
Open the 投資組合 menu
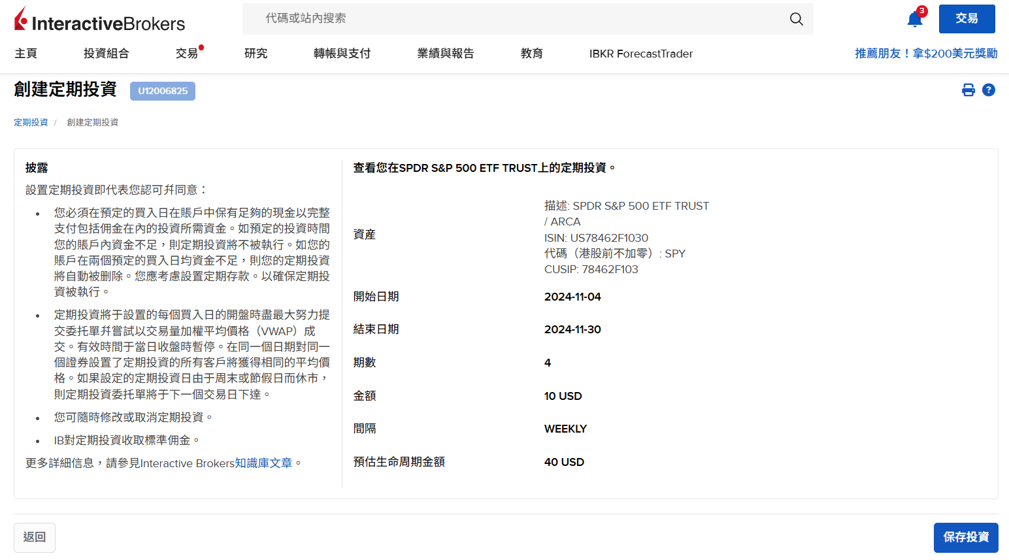point(107,54)
